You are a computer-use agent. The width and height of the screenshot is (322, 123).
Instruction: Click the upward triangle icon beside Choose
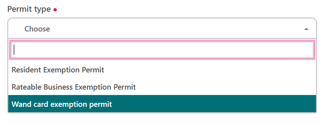306,29
